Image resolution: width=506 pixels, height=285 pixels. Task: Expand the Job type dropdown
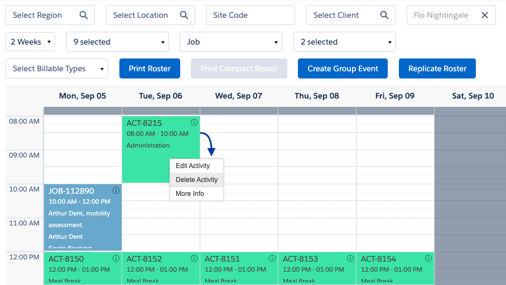click(231, 42)
